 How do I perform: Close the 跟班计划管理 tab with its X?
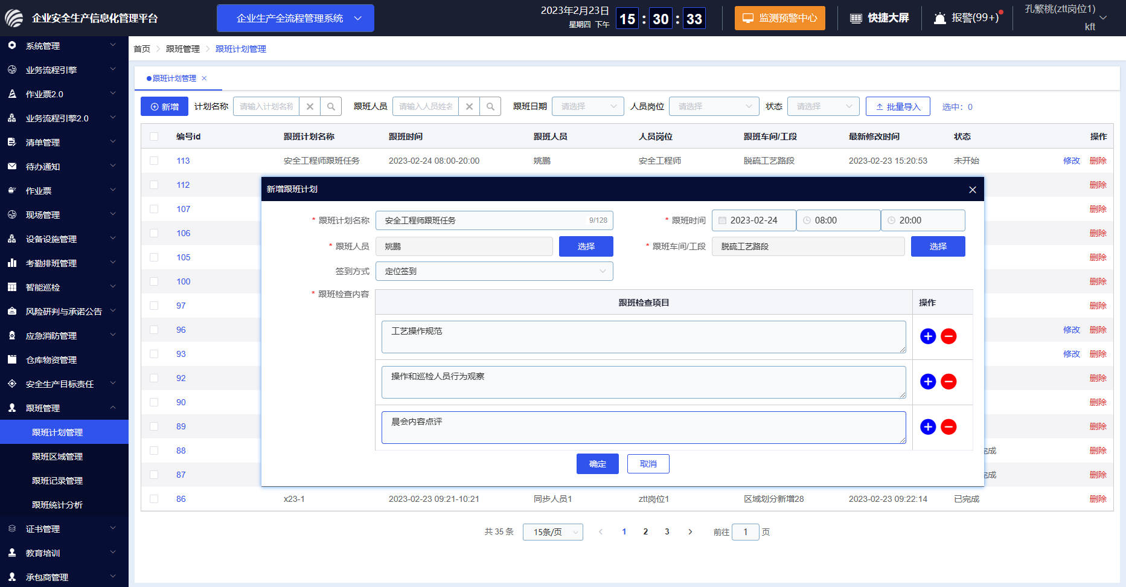coord(204,79)
